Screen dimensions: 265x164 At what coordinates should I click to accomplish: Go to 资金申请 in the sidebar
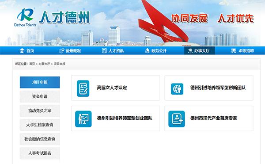40,96
